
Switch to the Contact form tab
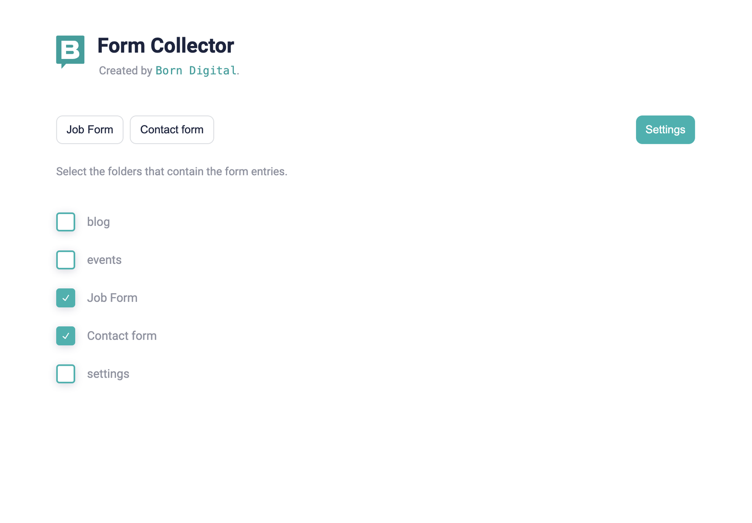point(171,130)
